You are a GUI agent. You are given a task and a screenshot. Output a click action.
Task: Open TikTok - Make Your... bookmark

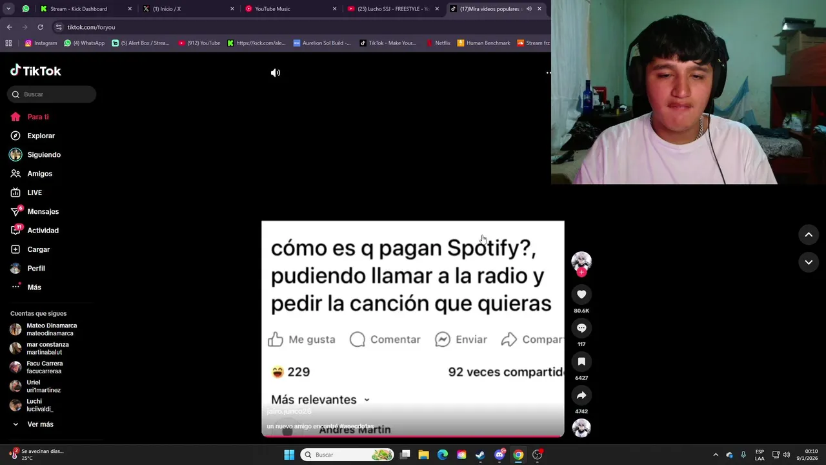click(x=388, y=43)
